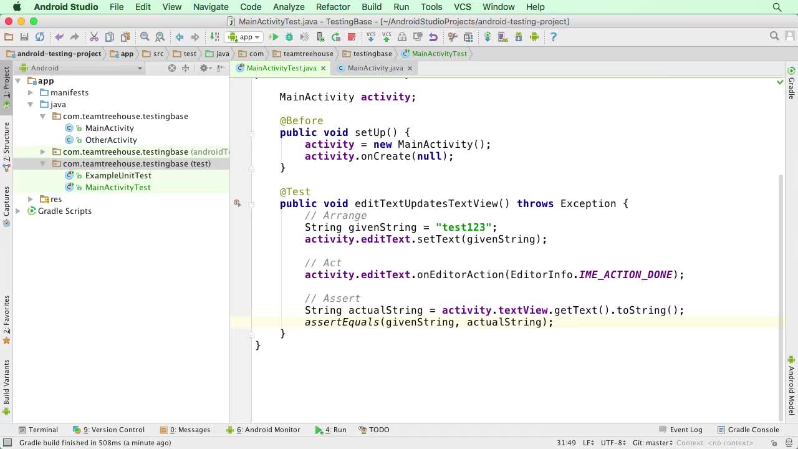Collapse the 'java' folder node

coord(30,104)
